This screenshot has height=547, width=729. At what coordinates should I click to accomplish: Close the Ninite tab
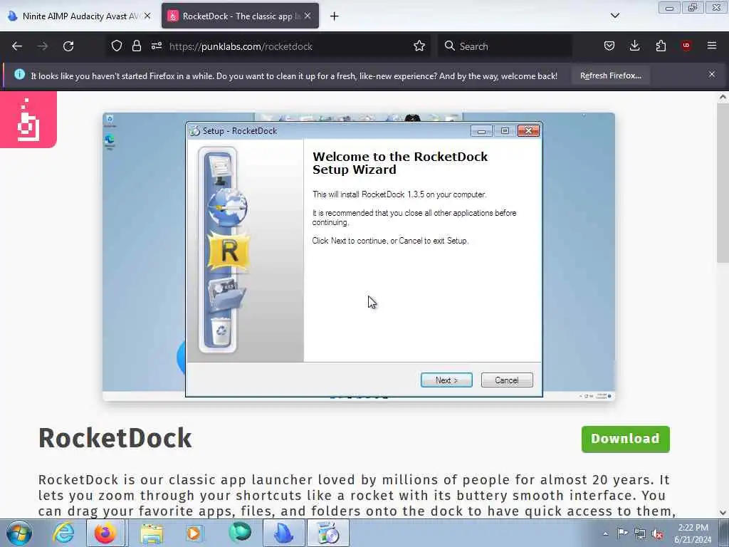click(147, 16)
